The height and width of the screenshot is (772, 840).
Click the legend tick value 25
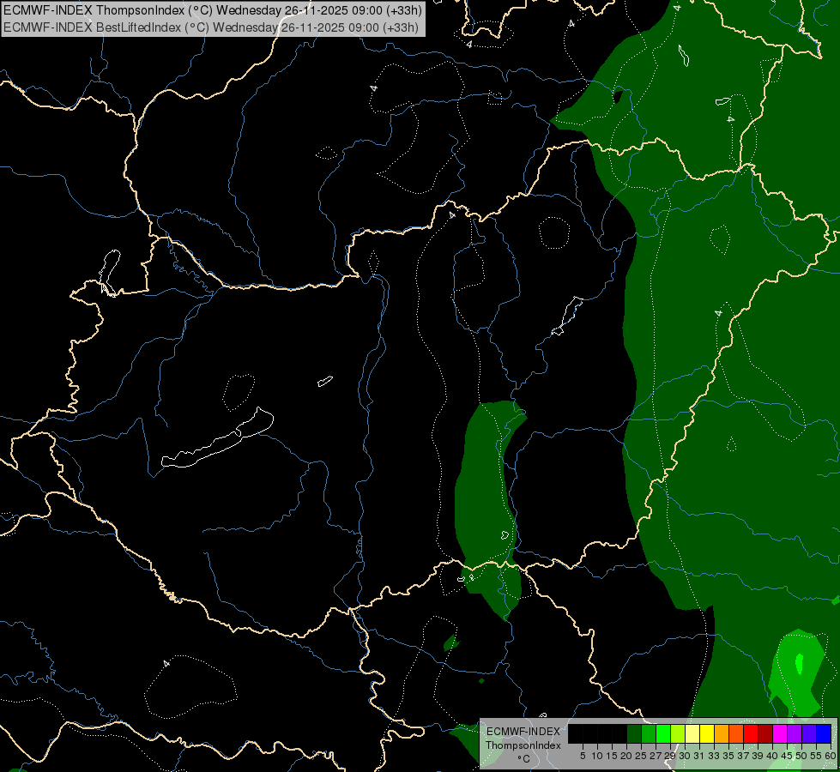[641, 756]
